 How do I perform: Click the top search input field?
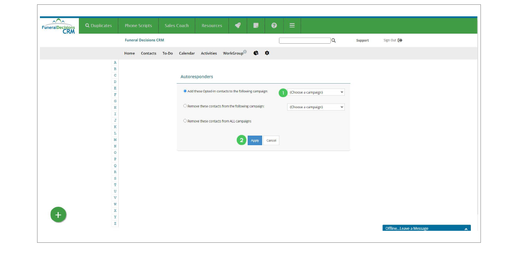click(x=304, y=40)
